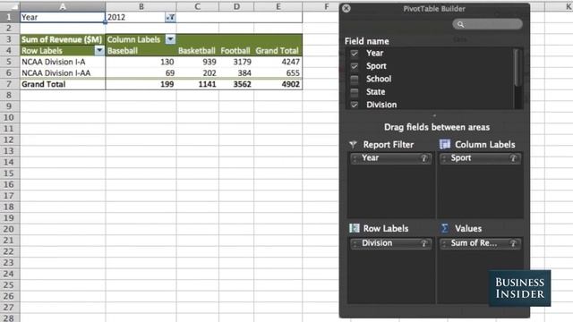573x322 pixels.
Task: Click the cell with value 4902
Action: 278,84
